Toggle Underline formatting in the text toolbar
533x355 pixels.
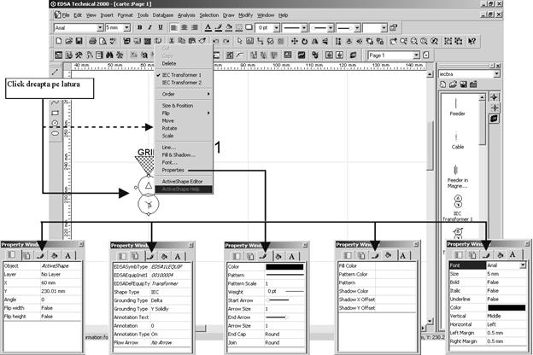click(x=161, y=27)
